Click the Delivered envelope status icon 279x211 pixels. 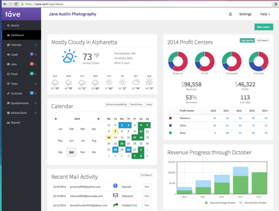pyautogui.click(x=115, y=195)
